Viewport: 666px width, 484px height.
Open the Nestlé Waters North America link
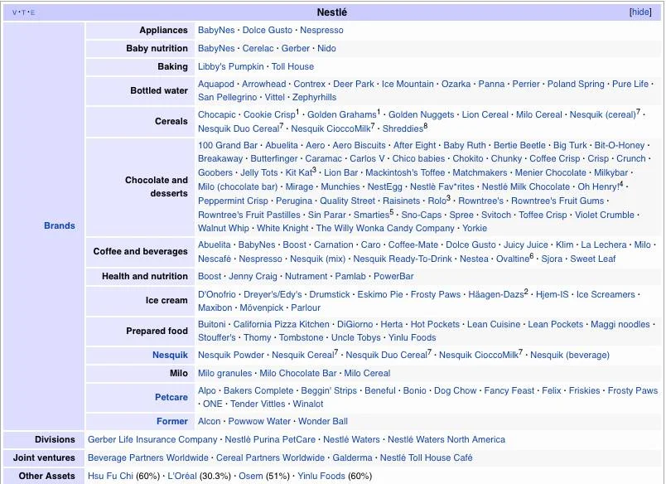446,439
